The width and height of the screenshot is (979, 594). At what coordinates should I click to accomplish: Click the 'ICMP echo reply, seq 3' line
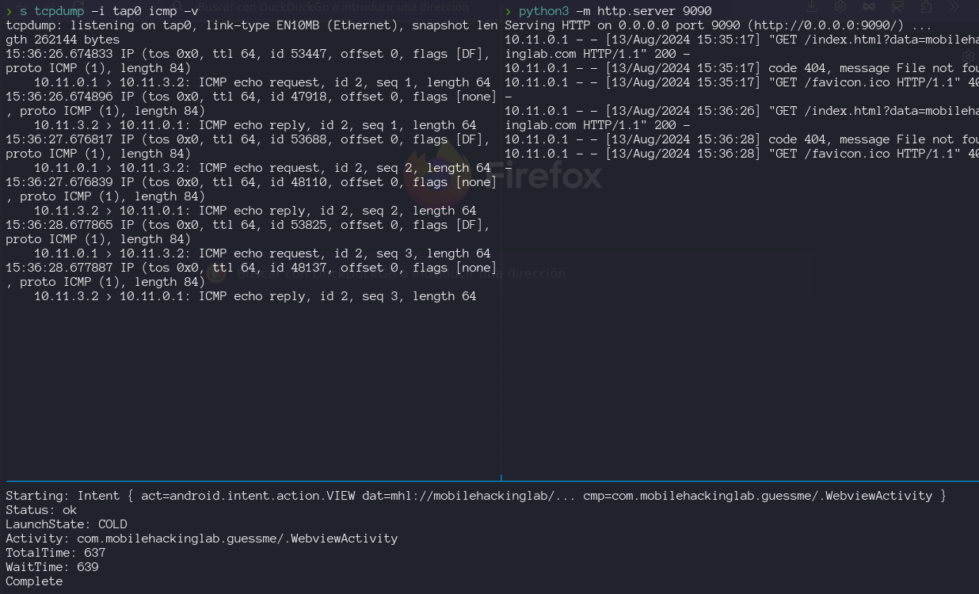(x=255, y=296)
